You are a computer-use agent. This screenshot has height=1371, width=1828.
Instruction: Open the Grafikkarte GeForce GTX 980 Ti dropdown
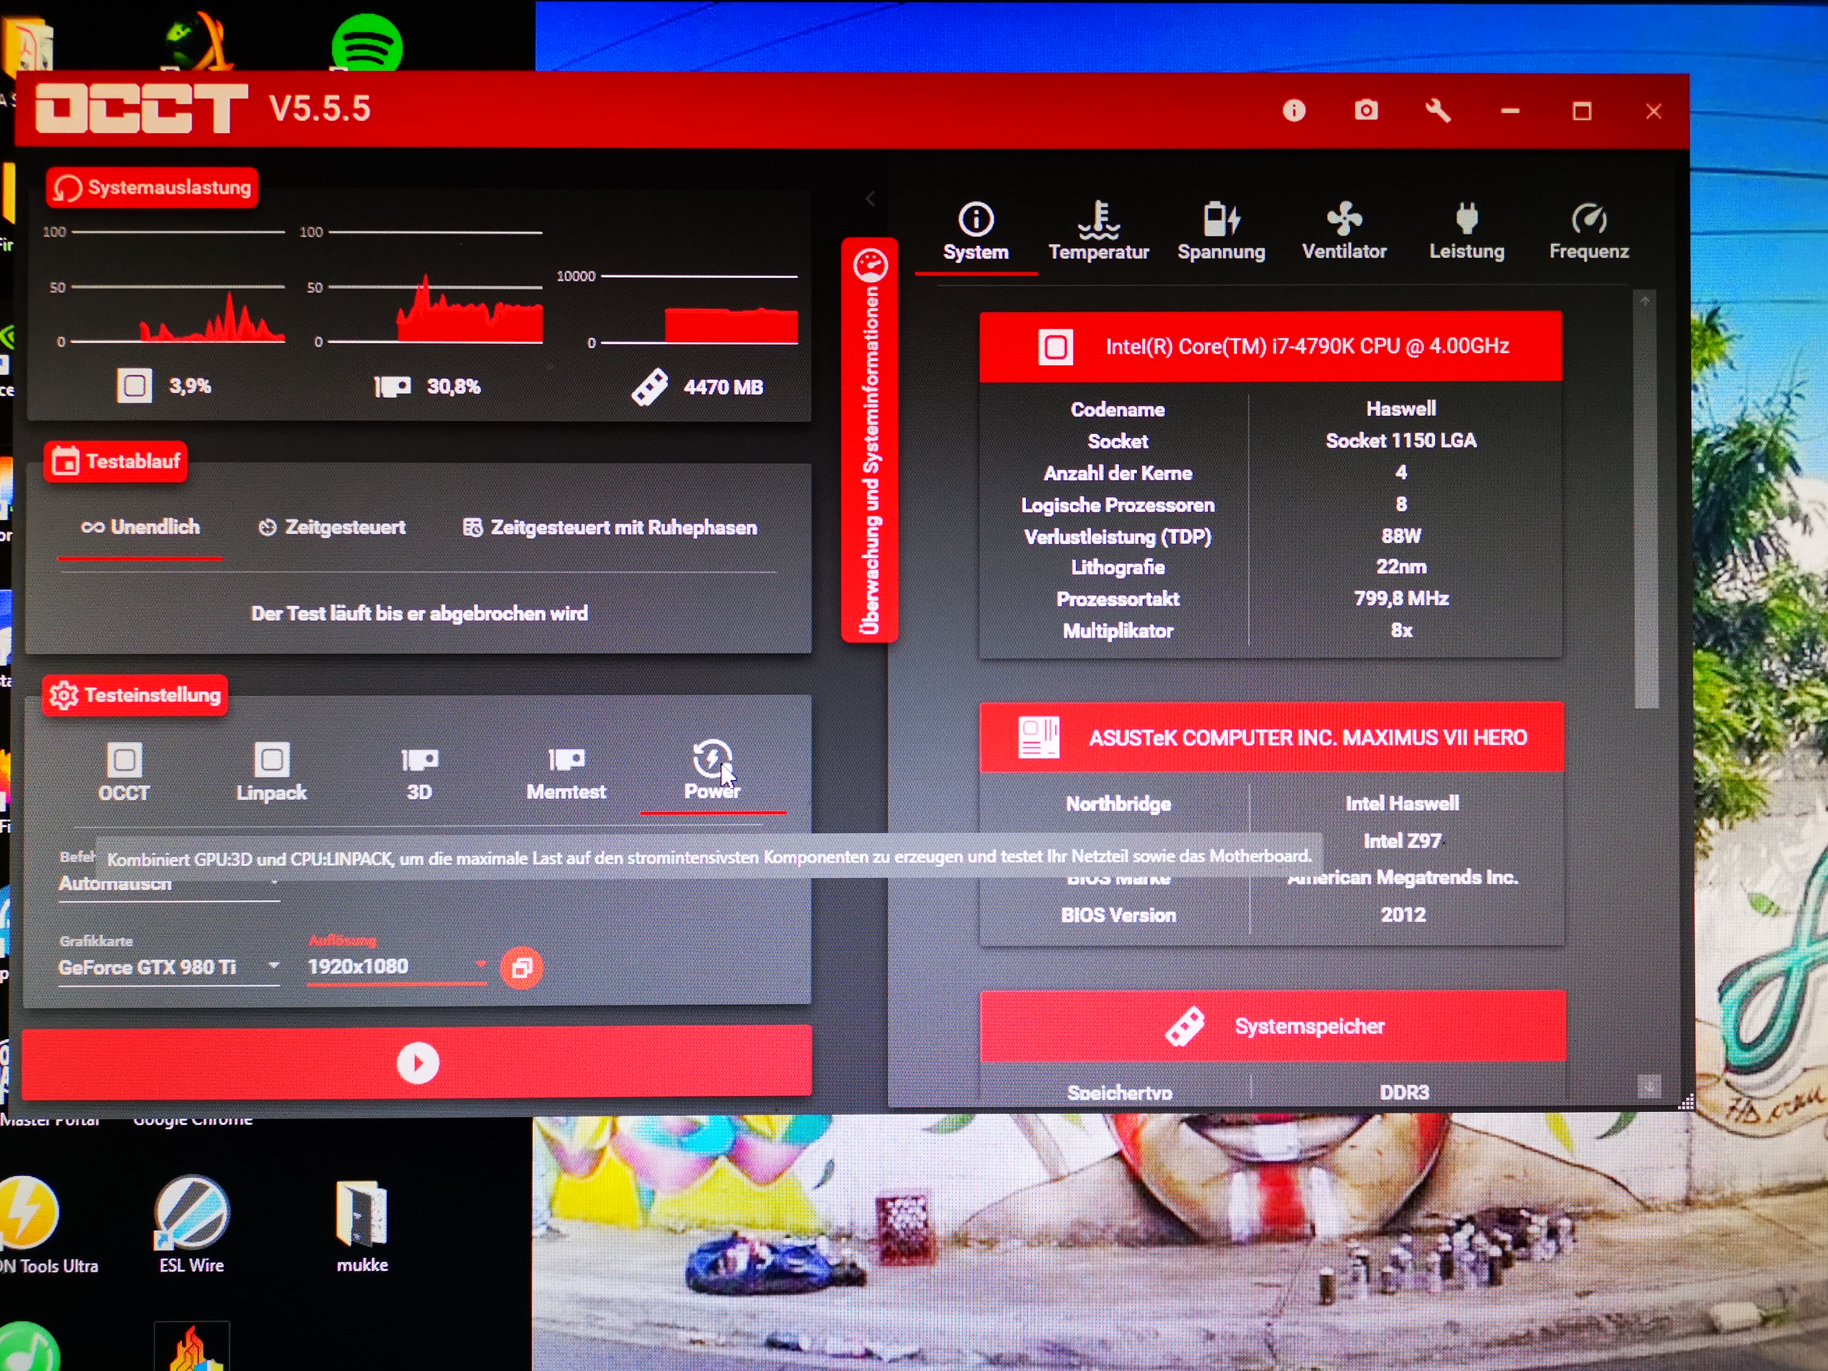click(168, 967)
